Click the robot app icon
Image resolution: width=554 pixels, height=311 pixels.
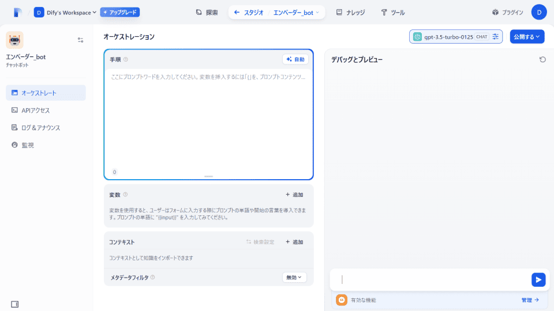coord(14,40)
